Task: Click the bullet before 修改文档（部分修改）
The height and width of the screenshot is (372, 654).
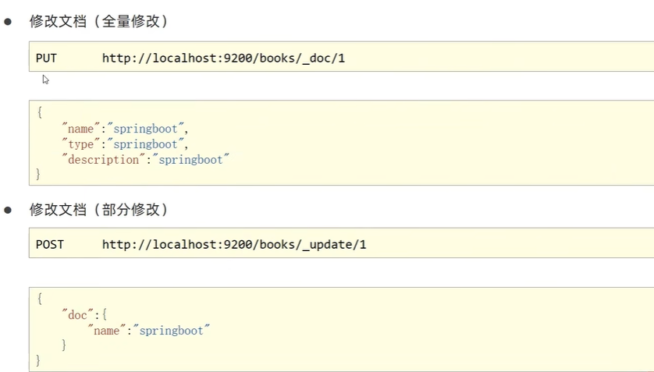Action: [x=9, y=210]
